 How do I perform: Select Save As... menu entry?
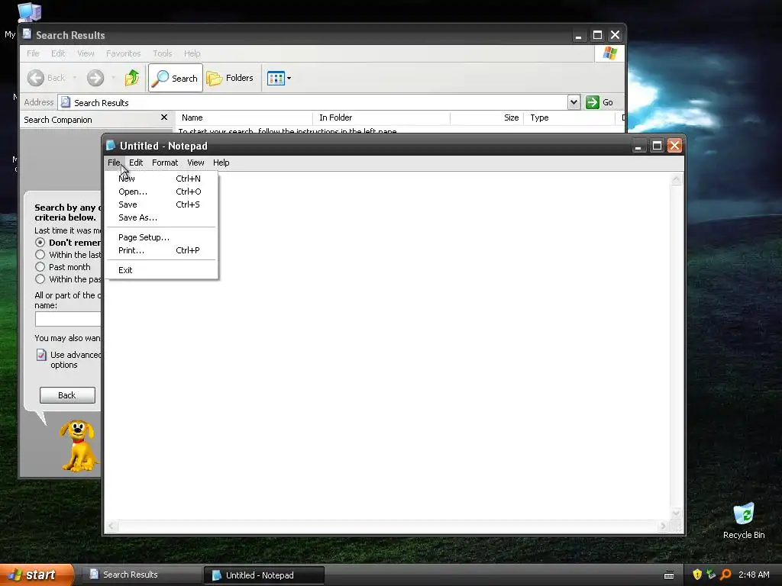point(162,217)
